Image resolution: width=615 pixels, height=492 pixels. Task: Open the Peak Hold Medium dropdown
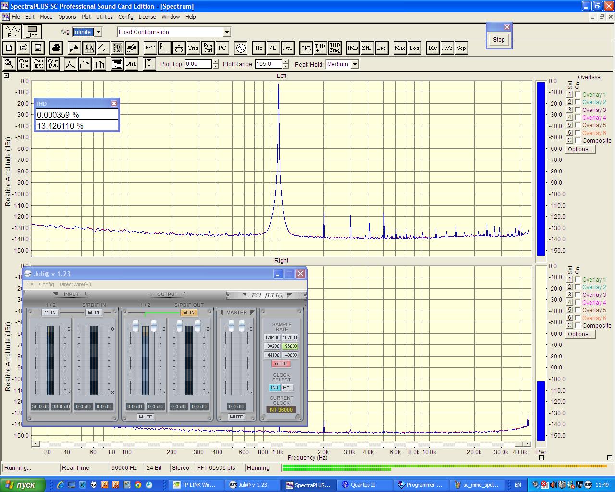pos(355,64)
